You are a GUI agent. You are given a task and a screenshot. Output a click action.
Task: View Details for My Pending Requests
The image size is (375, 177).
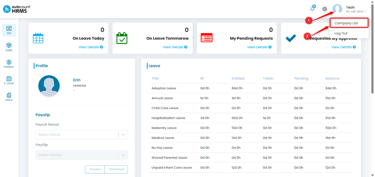pos(259,47)
